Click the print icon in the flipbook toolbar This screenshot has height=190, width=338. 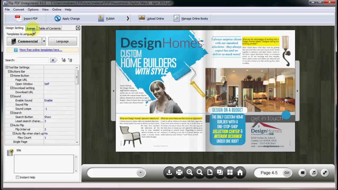pos(179,173)
